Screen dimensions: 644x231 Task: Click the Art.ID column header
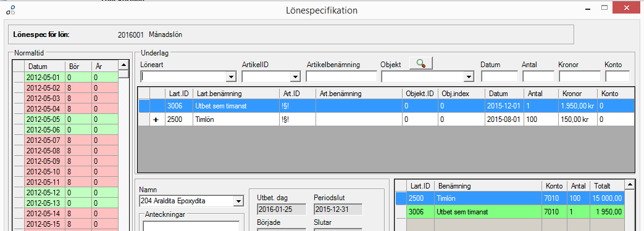298,94
